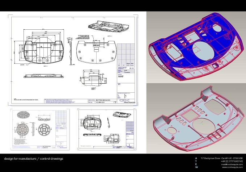Image resolution: width=246 pixels, height=172 pixels.
Task: Click the blue wireframe 3D model render
Action: point(196,47)
